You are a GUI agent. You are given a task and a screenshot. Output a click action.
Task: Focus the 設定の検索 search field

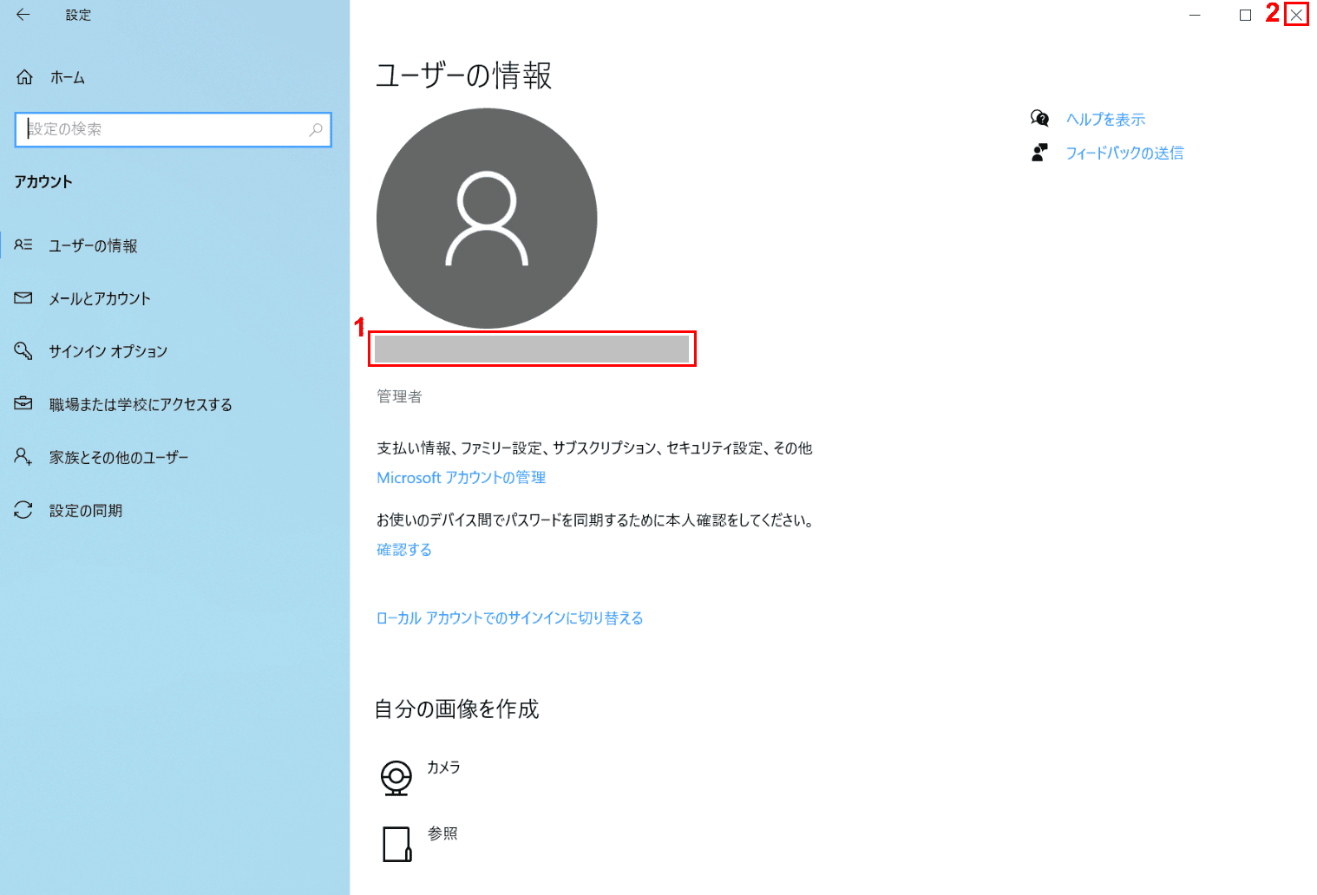click(174, 129)
